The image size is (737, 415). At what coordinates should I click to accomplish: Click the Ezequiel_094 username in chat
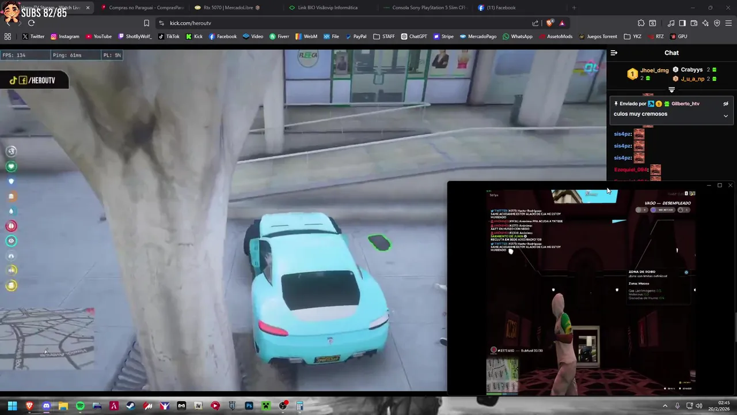(630, 169)
